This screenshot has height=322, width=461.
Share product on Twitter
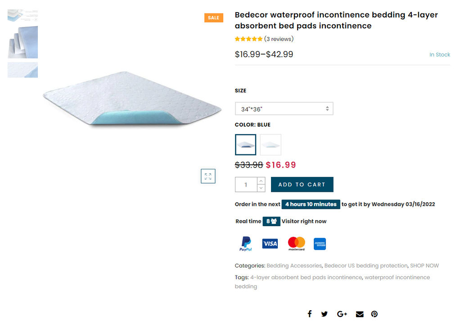pyautogui.click(x=325, y=314)
